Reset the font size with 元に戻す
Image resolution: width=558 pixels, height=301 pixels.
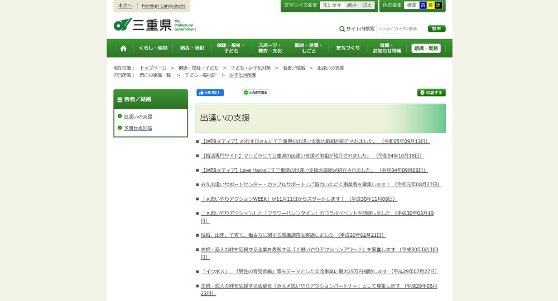pos(331,6)
